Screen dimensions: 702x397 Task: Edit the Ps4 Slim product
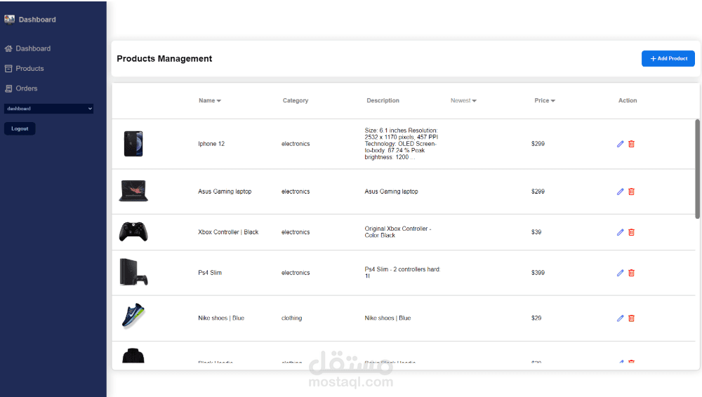620,273
